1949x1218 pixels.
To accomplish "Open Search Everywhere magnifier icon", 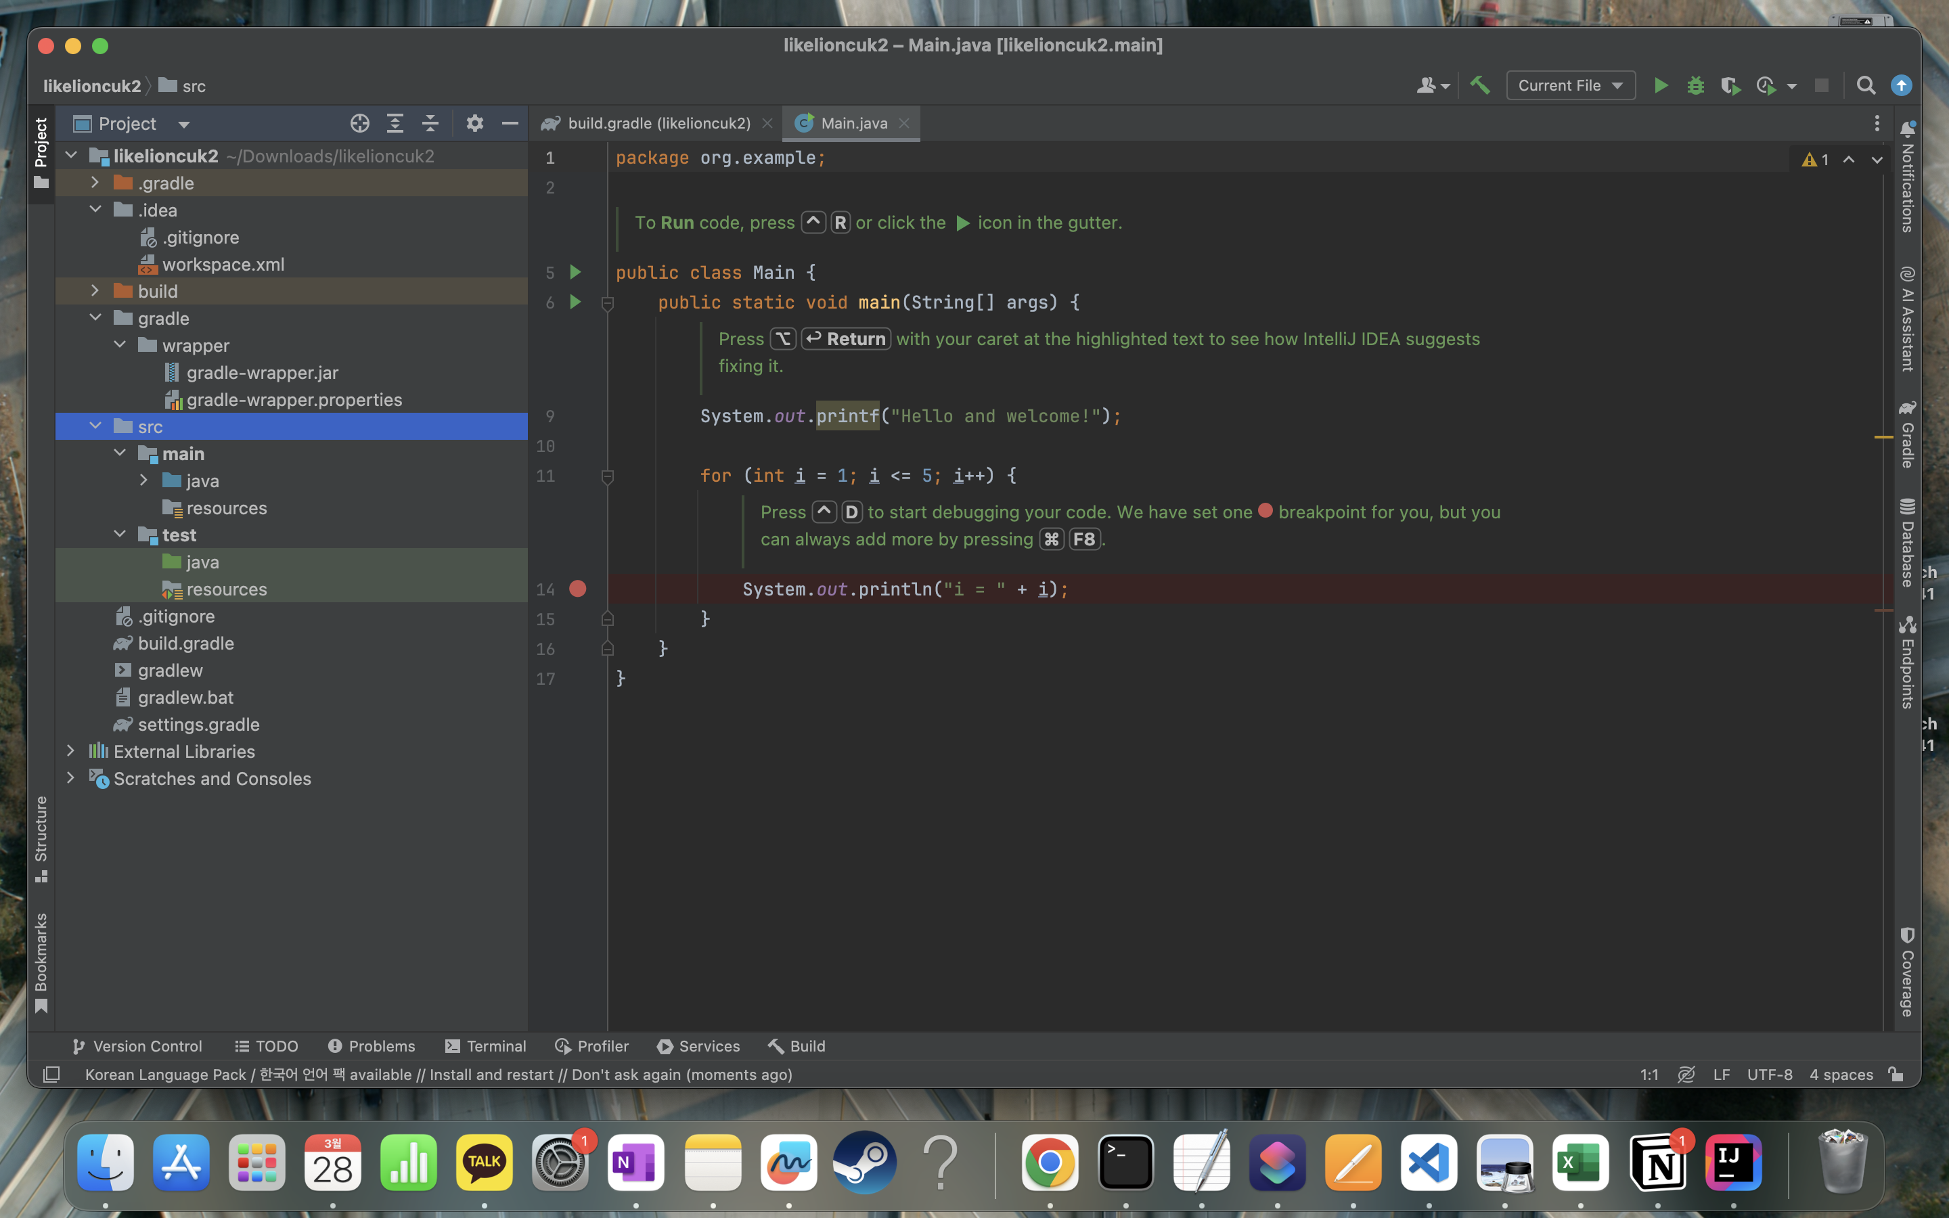I will (x=1865, y=85).
